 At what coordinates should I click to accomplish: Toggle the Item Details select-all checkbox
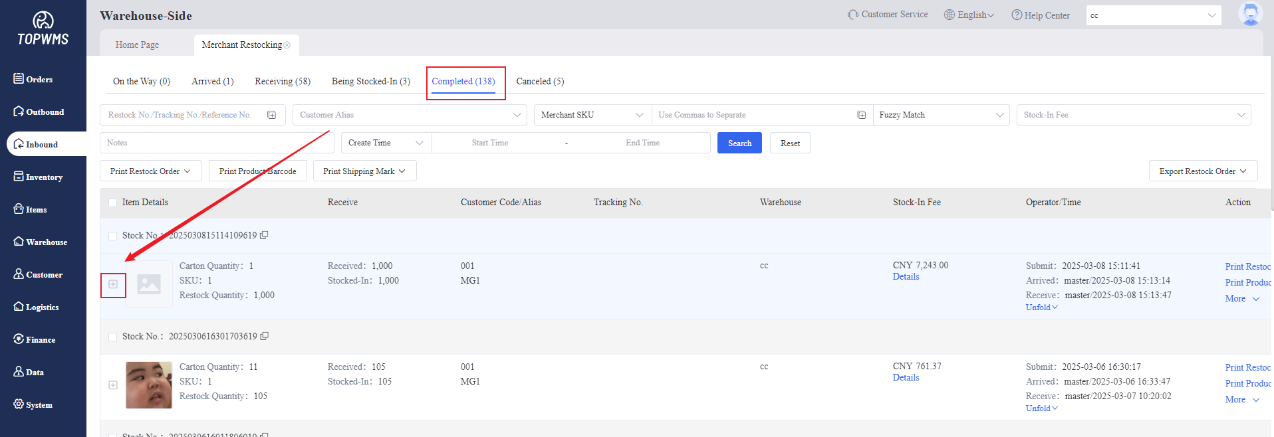(x=112, y=203)
